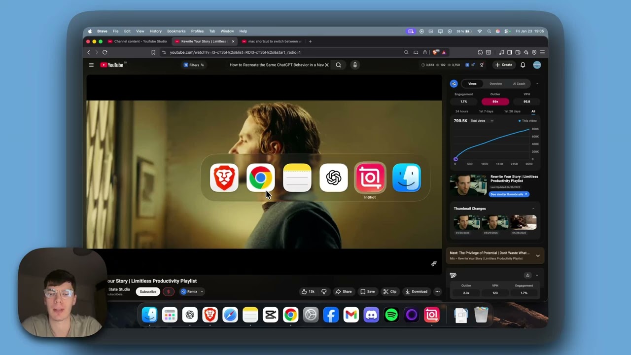The height and width of the screenshot is (355, 631).
Task: Open Facebook from the Dock
Action: tap(331, 315)
